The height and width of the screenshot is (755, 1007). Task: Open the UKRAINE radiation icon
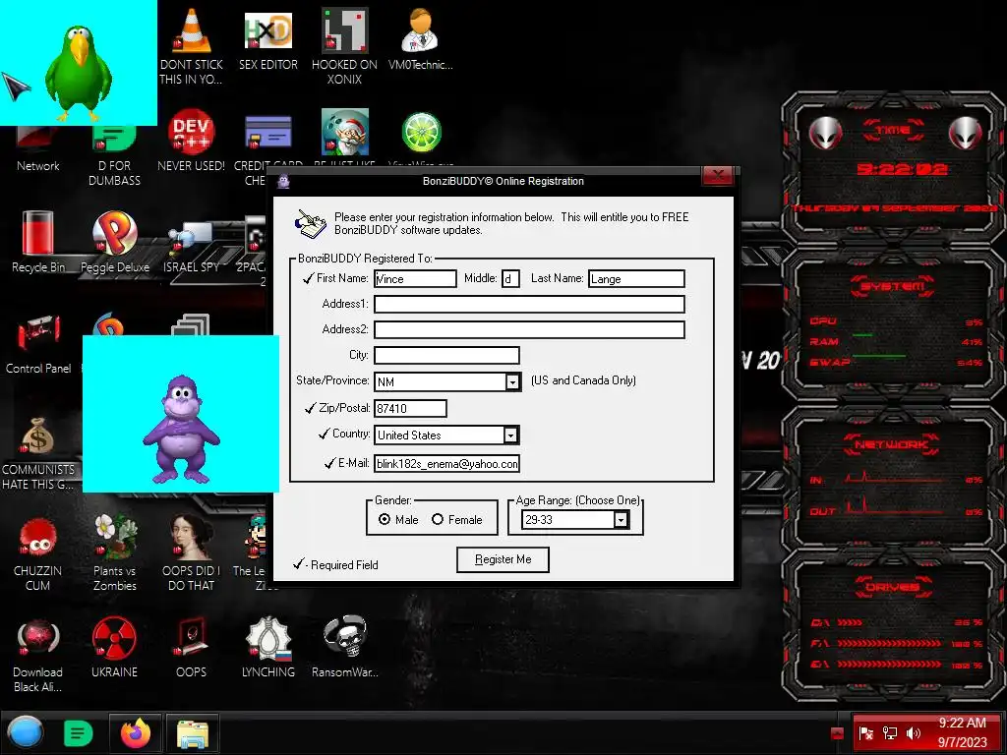114,638
